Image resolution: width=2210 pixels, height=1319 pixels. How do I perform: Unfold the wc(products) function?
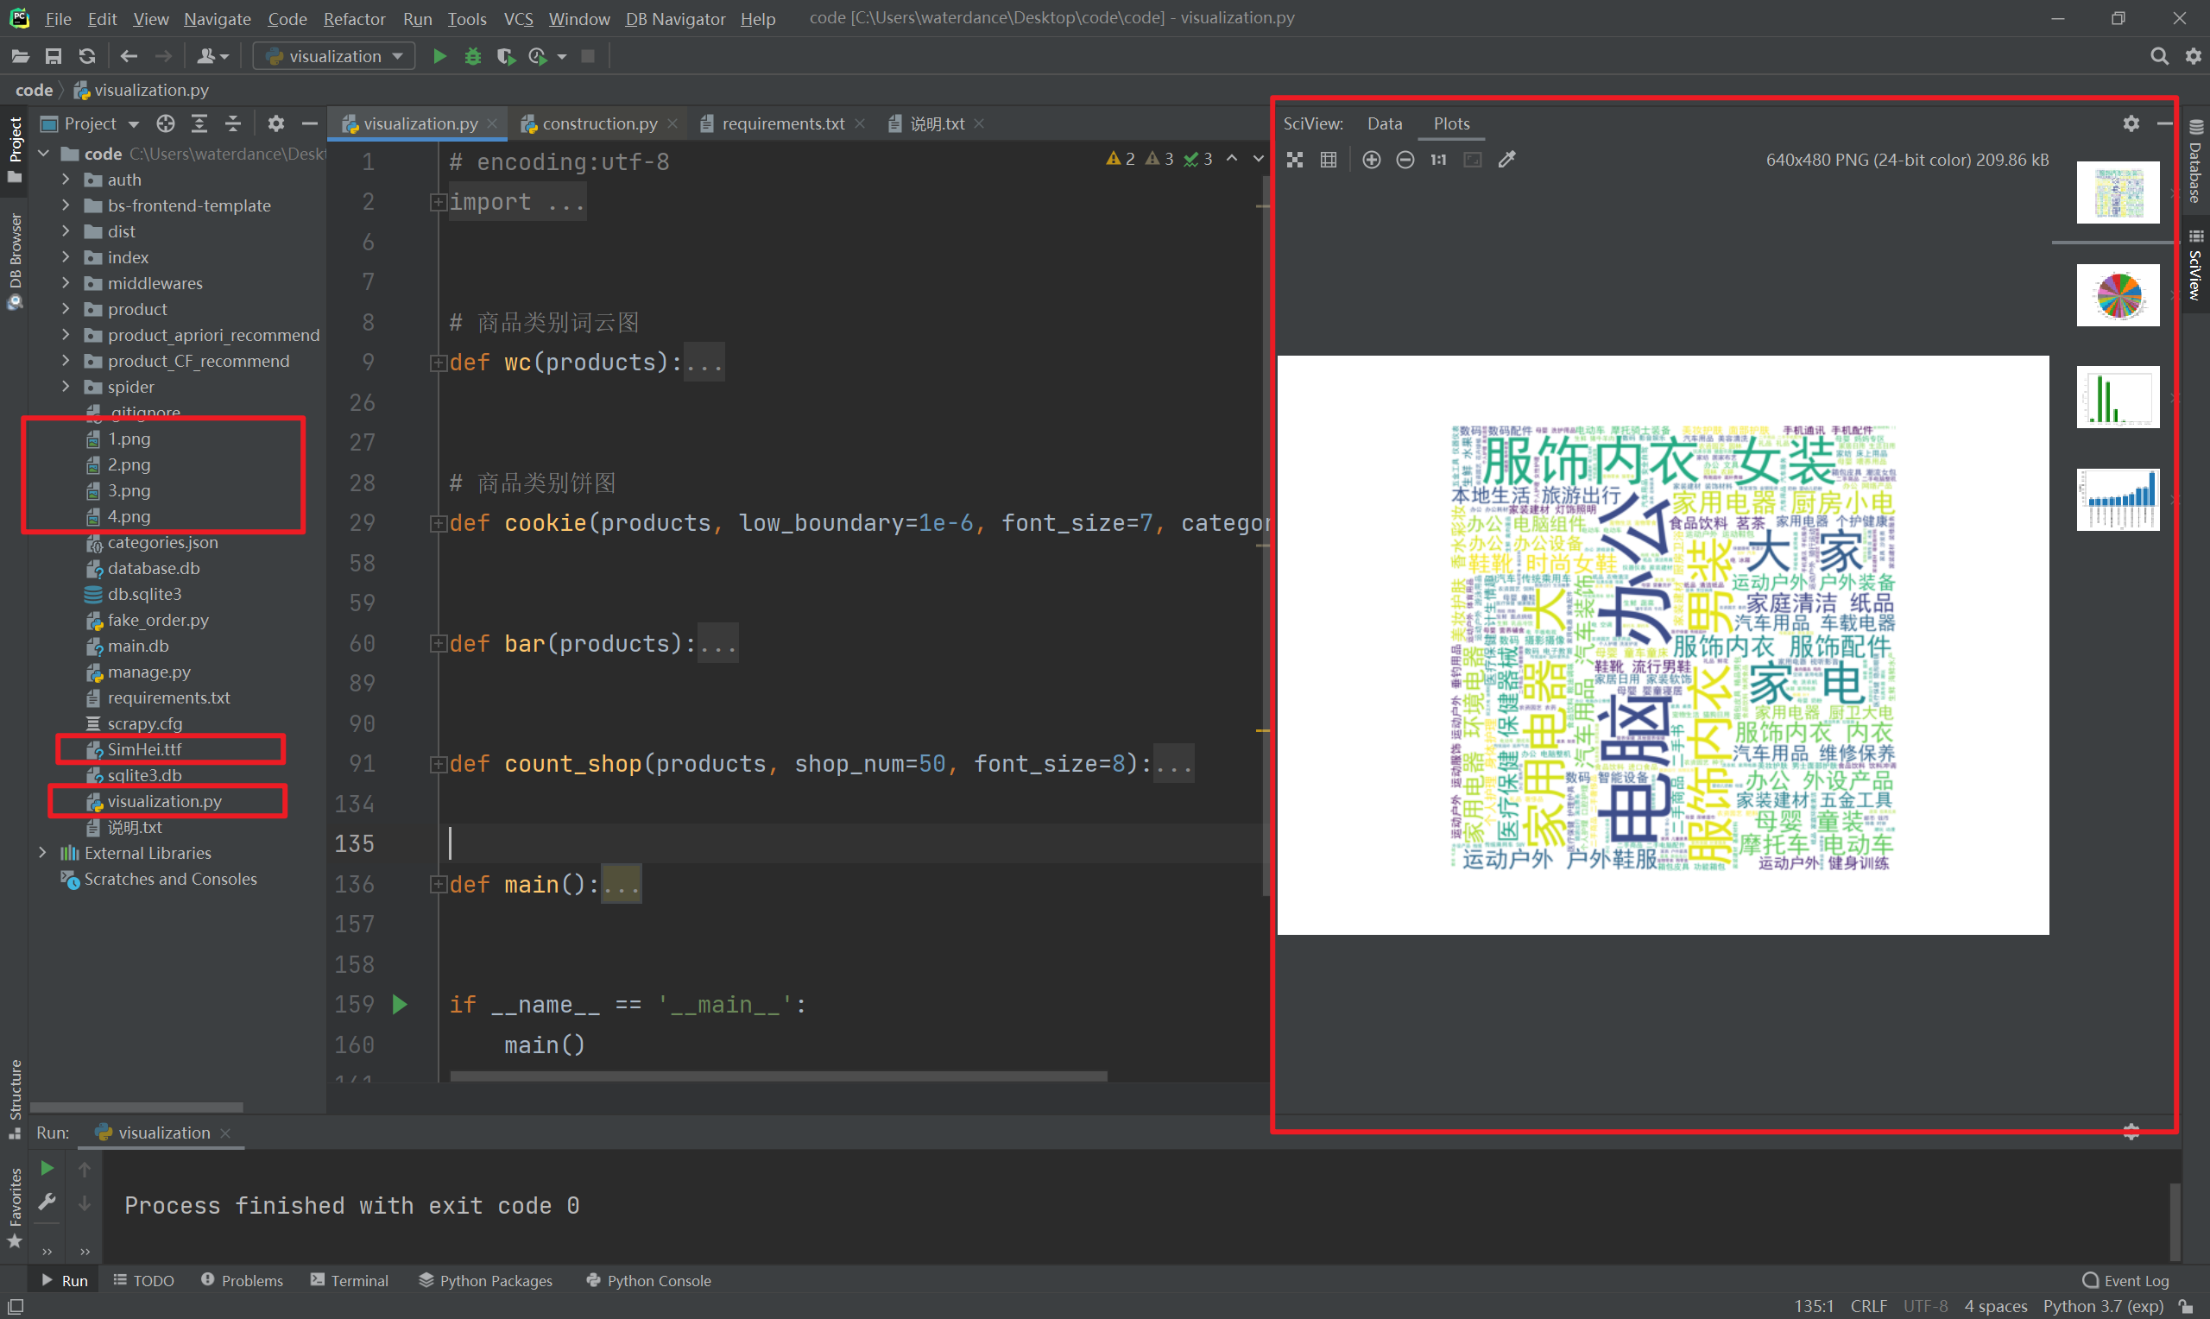(437, 363)
